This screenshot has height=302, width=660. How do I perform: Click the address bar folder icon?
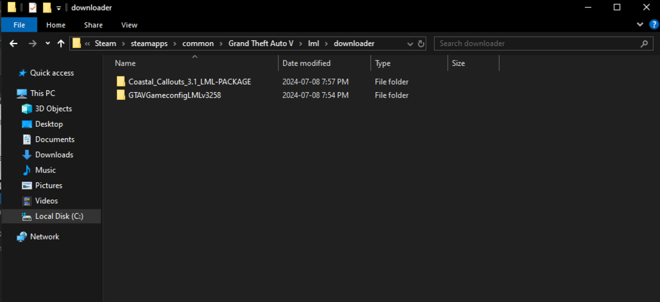coord(76,43)
